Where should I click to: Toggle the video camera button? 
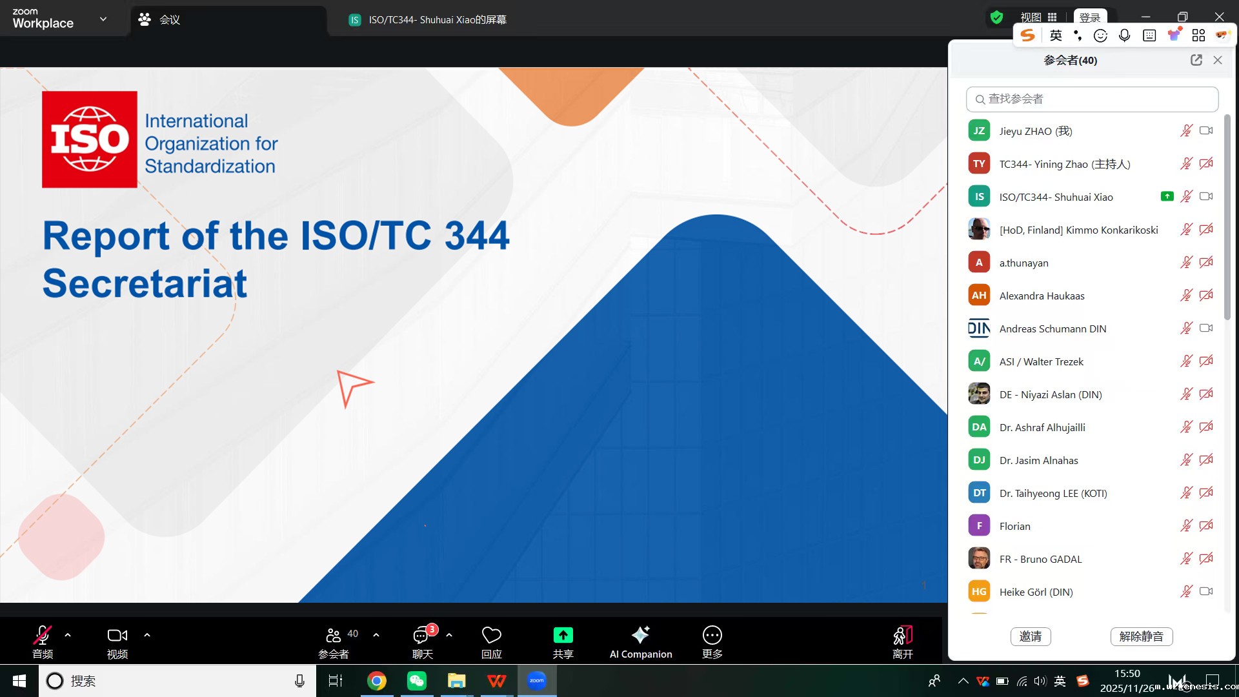117,635
